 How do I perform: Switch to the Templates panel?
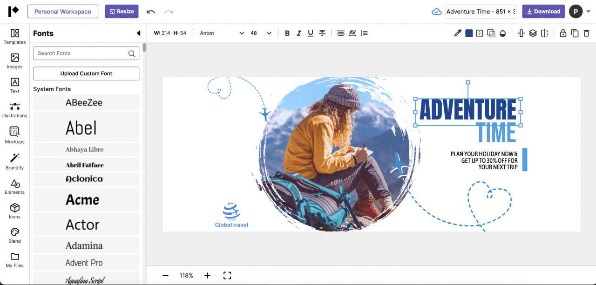pyautogui.click(x=14, y=37)
